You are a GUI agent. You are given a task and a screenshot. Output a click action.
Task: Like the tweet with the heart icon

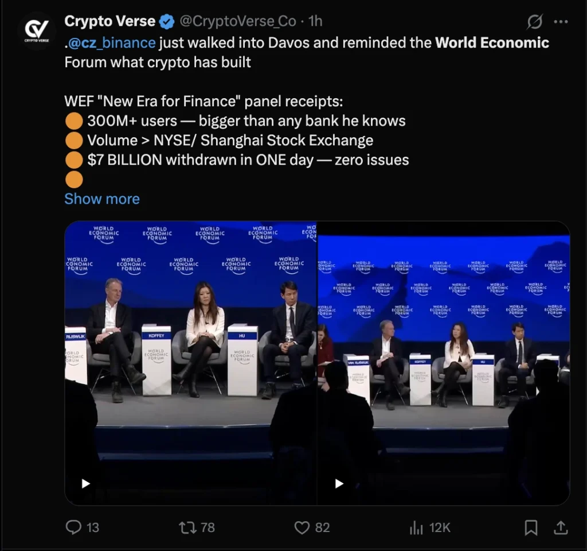point(302,527)
